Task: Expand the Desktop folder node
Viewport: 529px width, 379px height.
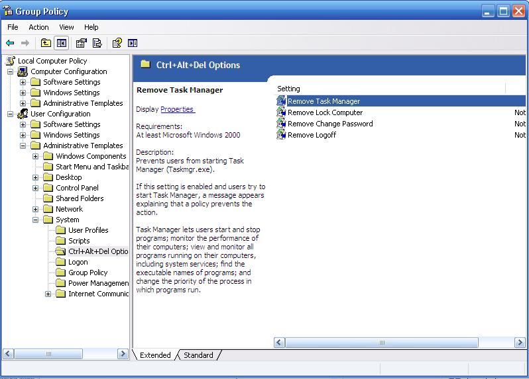Action: [35, 177]
